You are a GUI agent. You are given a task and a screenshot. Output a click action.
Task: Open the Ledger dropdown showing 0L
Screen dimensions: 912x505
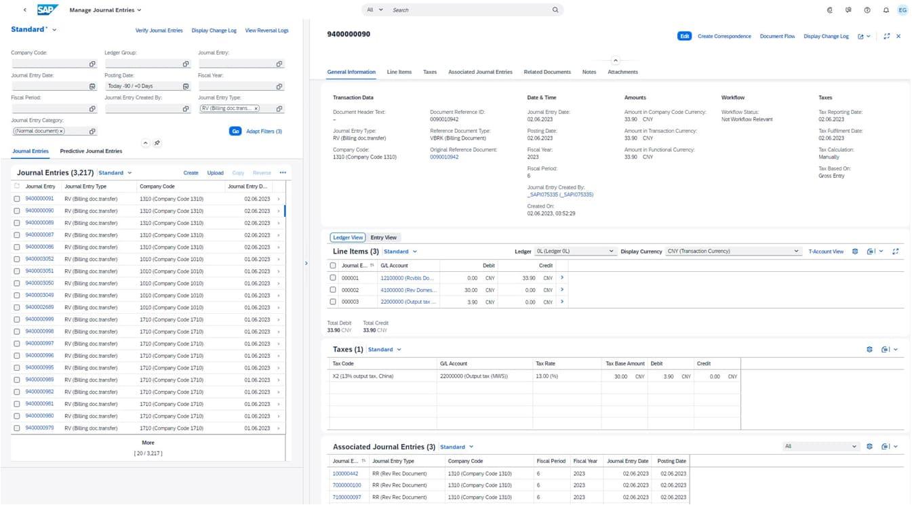click(x=575, y=251)
